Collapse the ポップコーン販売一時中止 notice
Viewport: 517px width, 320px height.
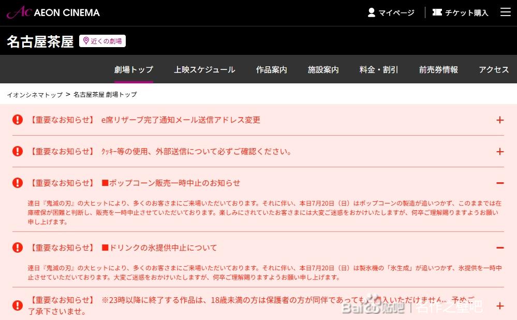[500, 183]
